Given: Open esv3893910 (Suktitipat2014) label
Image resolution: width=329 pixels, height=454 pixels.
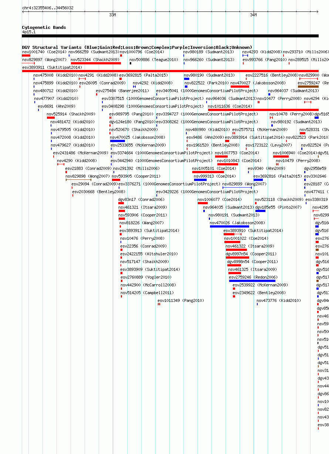Looking at the screenshot, I should point(253,231).
